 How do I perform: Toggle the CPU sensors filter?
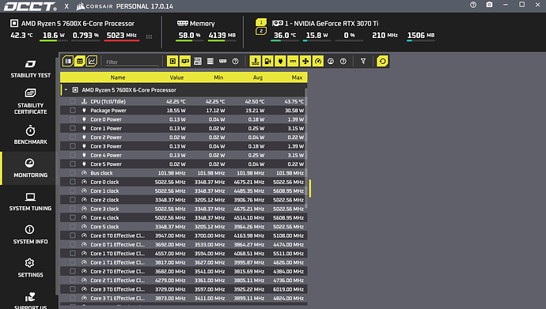[x=173, y=61]
